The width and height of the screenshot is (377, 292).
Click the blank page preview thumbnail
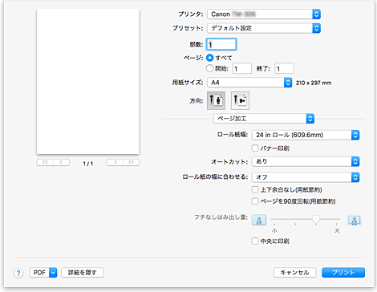(x=88, y=82)
